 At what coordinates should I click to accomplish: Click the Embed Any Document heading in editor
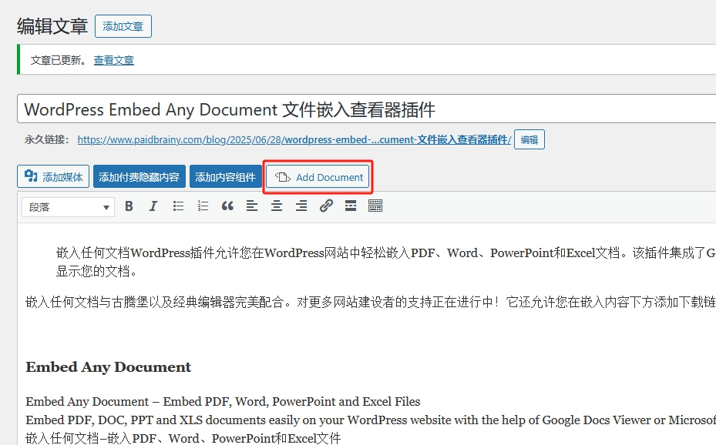coord(108,367)
